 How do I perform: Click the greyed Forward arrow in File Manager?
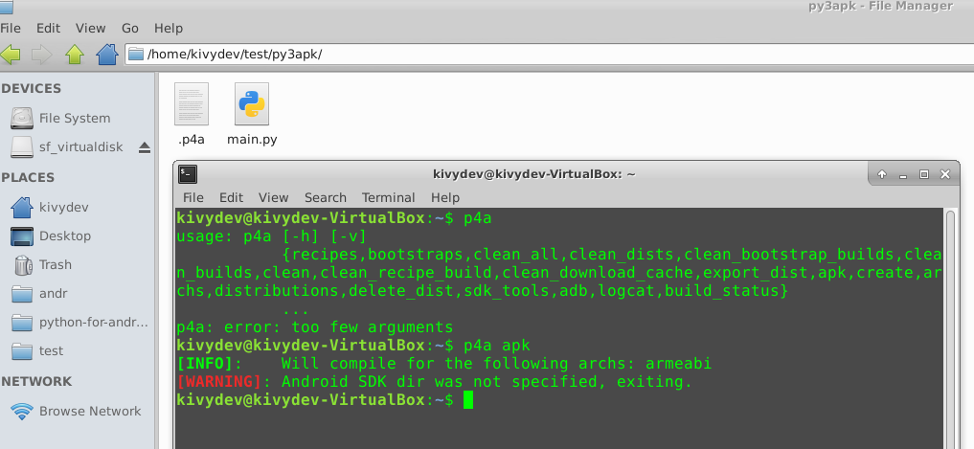click(41, 55)
